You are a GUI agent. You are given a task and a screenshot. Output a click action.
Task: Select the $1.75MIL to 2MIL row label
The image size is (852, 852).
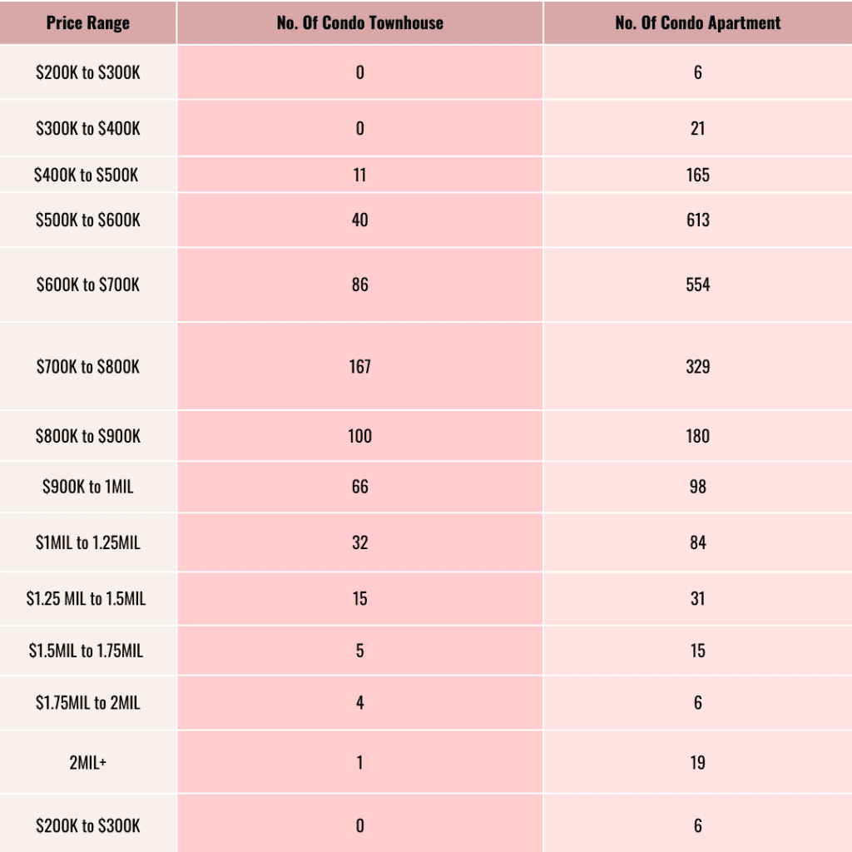click(88, 703)
